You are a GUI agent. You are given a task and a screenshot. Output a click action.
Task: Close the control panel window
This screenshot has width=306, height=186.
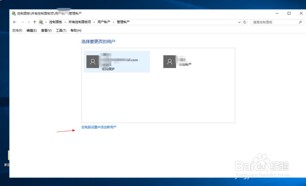[x=301, y=13]
